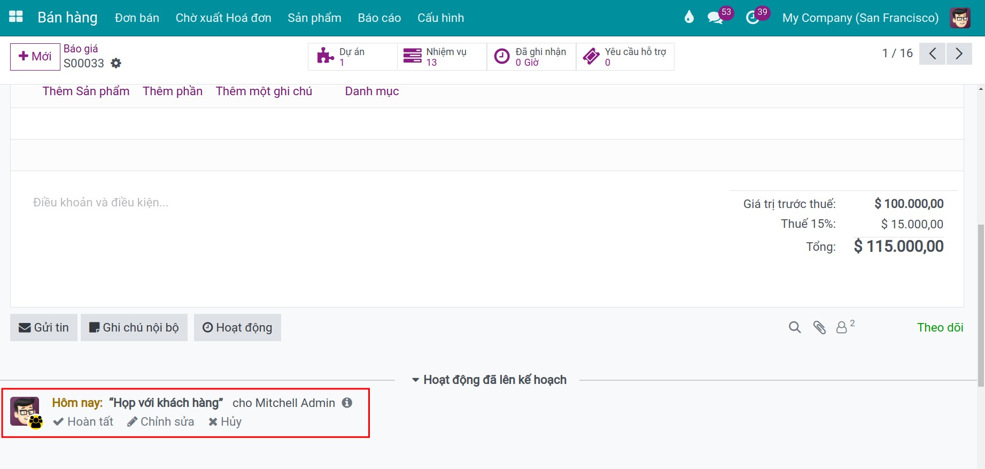Open the Danh mục catalog link
985x469 pixels.
372,91
